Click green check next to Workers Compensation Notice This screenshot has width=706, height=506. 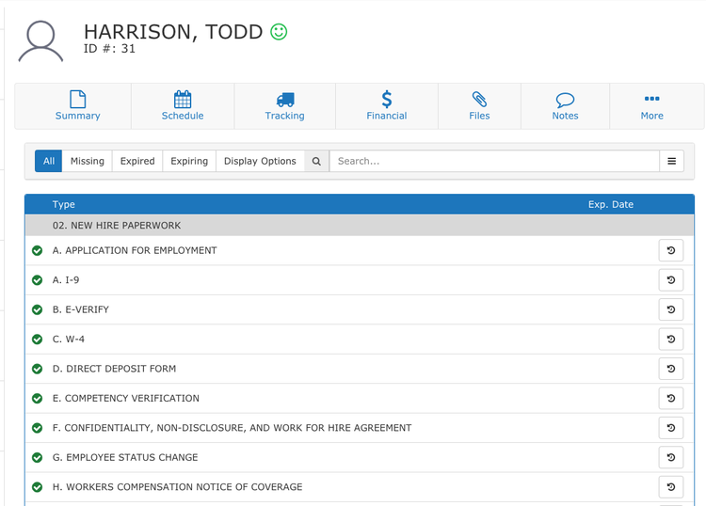click(38, 487)
